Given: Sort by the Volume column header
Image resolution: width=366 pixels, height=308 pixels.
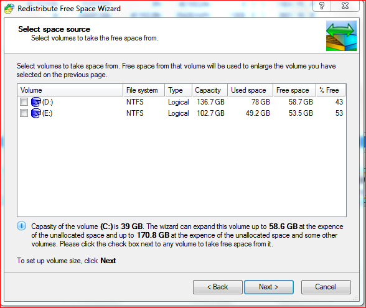Looking at the screenshot, I should tap(70, 90).
